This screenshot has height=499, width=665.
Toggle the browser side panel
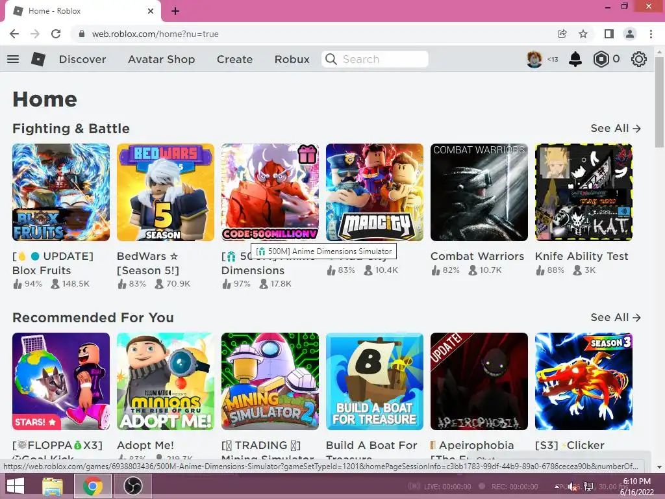[609, 34]
